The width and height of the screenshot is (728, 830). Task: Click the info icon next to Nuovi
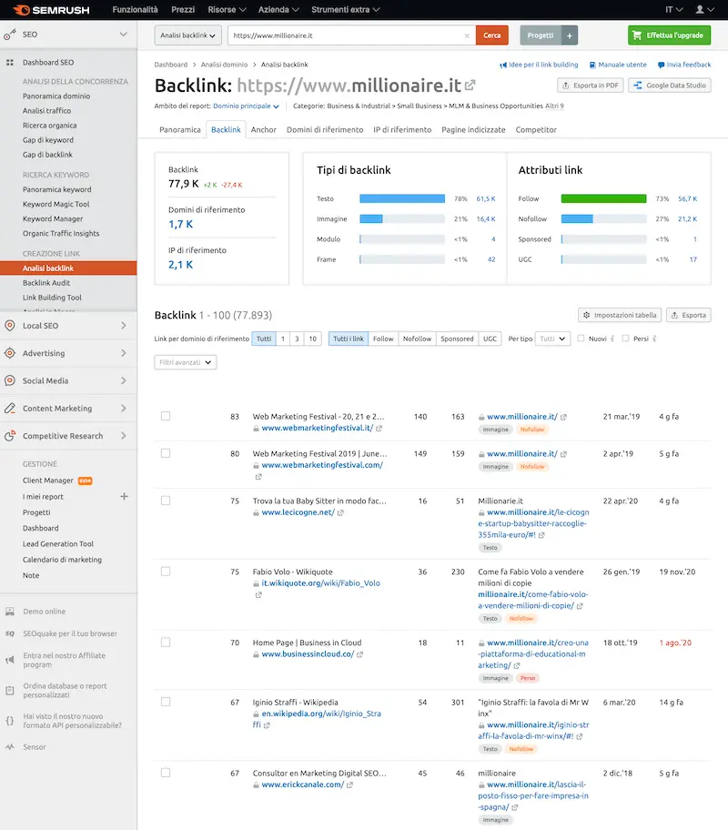coord(612,339)
